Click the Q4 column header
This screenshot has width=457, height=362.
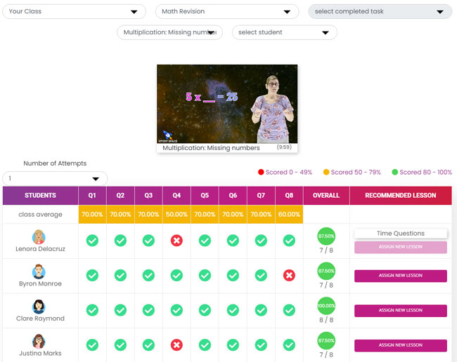pyautogui.click(x=176, y=196)
